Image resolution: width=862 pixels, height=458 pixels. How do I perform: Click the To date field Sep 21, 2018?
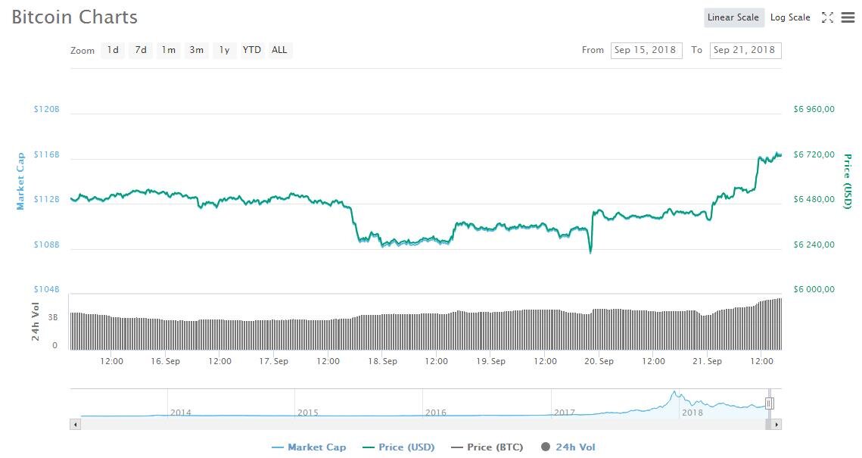[x=745, y=50]
